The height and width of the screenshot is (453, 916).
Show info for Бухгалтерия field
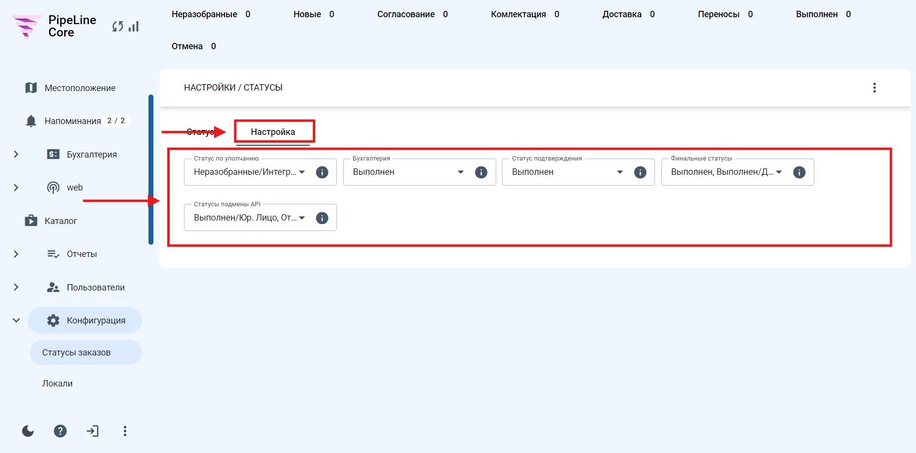tap(481, 172)
